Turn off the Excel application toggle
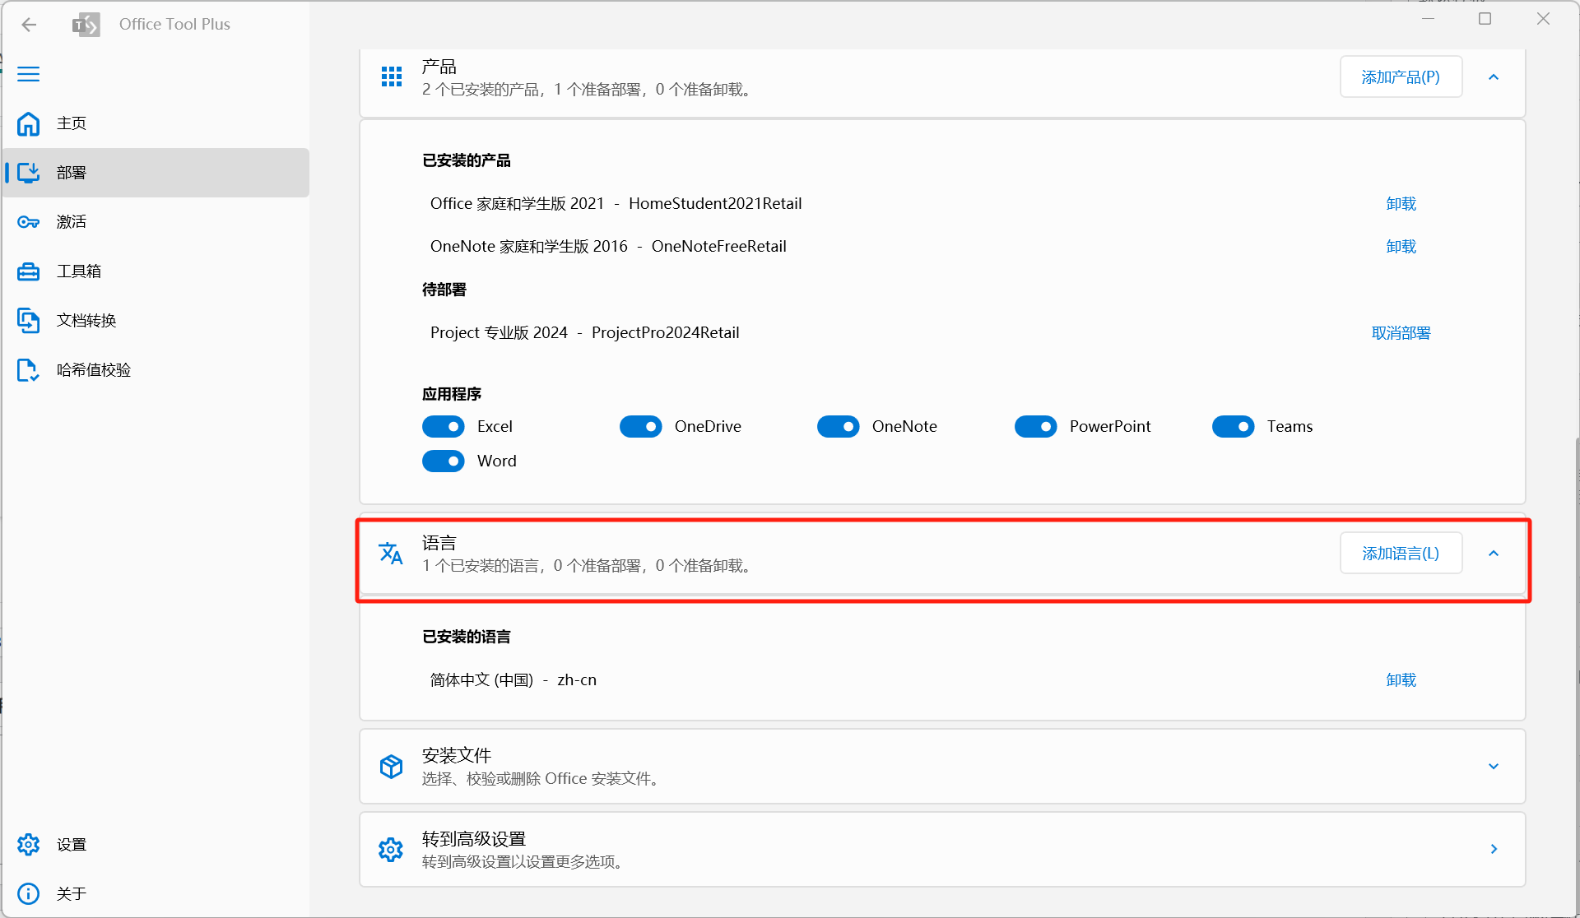The image size is (1580, 918). point(444,427)
